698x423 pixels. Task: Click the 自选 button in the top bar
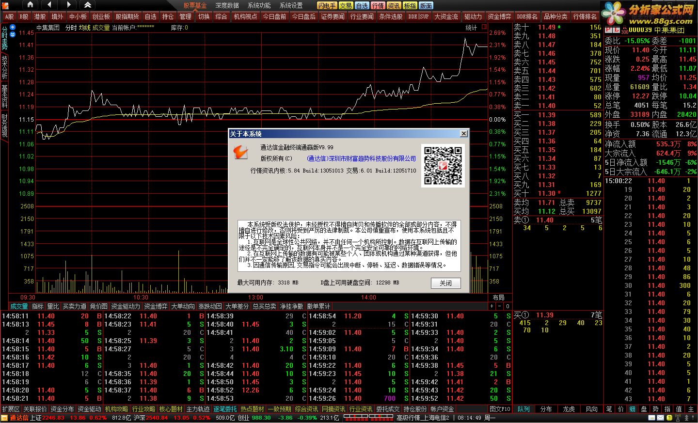tap(362, 5)
